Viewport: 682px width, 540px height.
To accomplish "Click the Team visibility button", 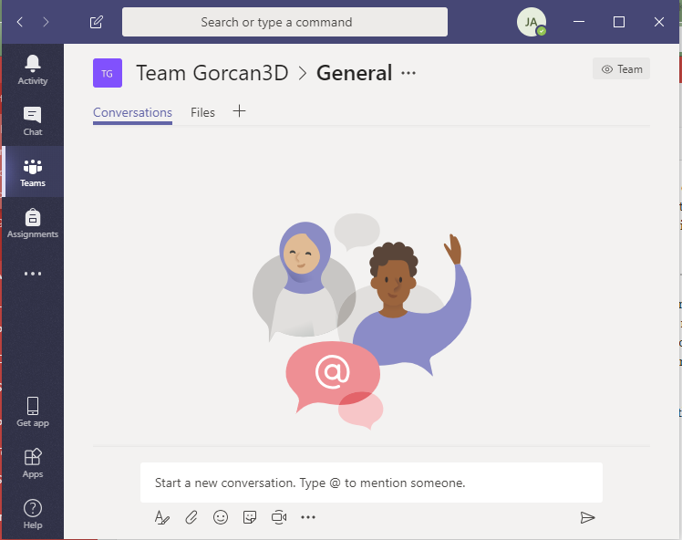I will click(621, 68).
